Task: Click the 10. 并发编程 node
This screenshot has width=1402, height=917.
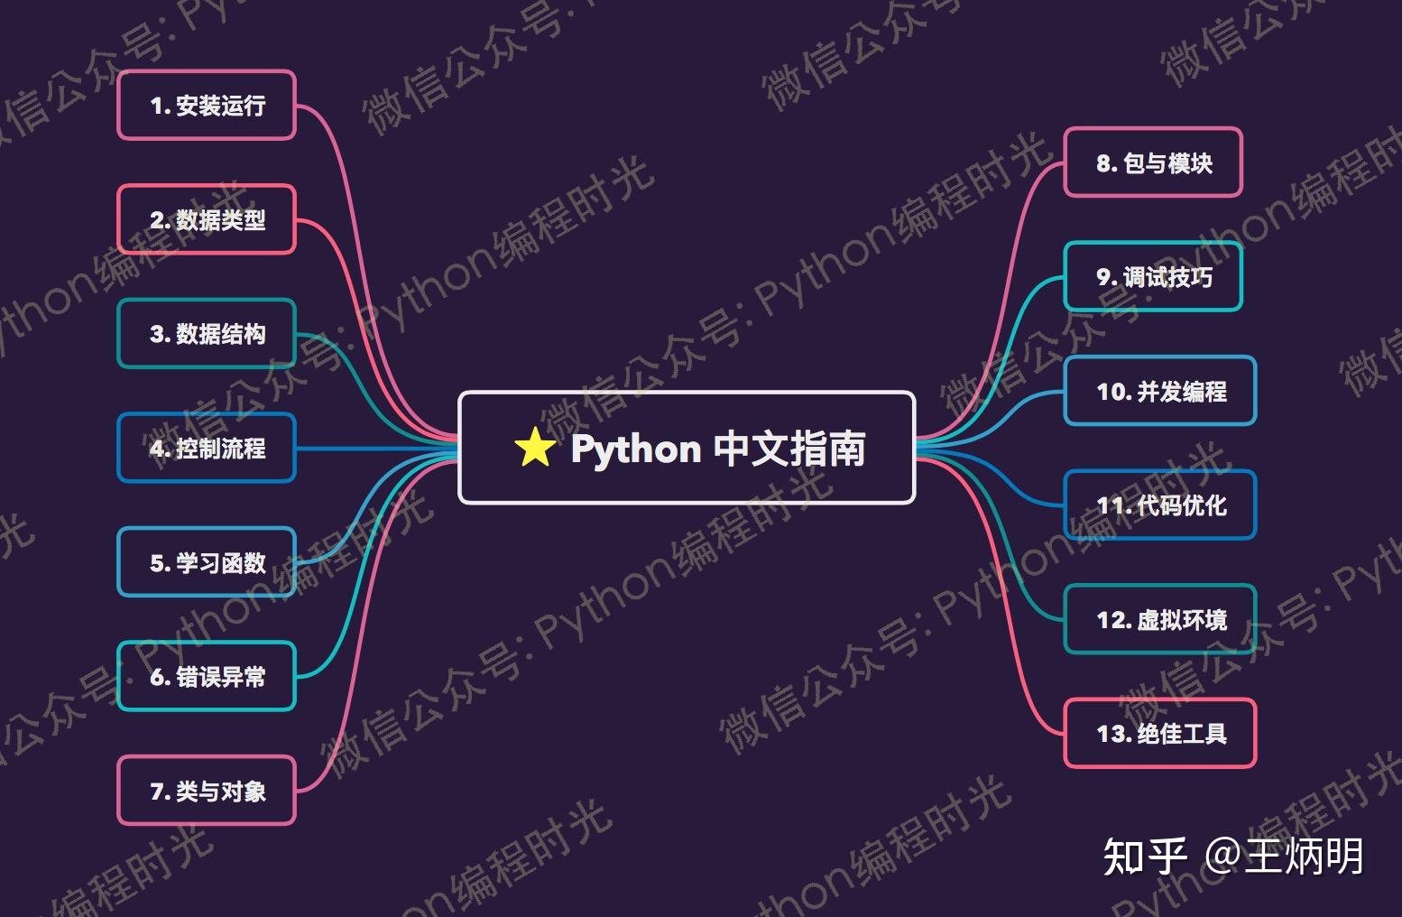Action: (x=1160, y=392)
